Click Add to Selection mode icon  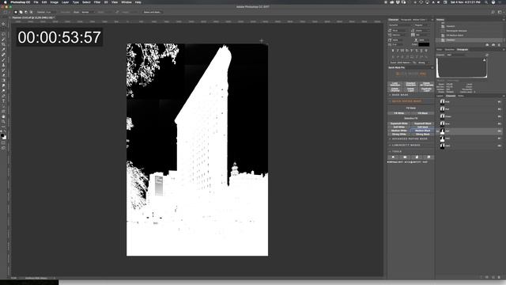21,12
